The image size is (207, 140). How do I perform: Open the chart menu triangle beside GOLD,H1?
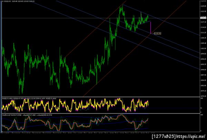(3, 1)
